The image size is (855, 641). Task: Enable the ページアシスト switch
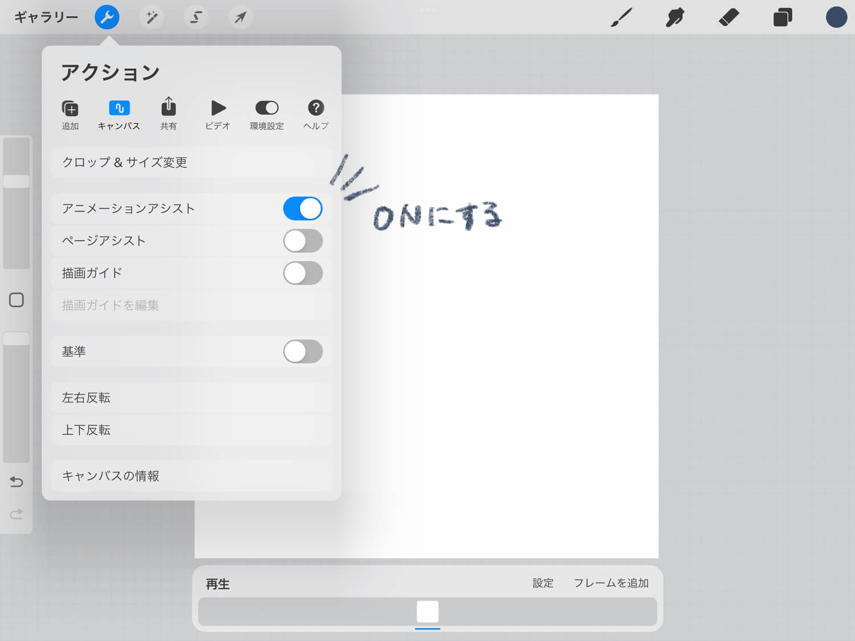pyautogui.click(x=303, y=241)
